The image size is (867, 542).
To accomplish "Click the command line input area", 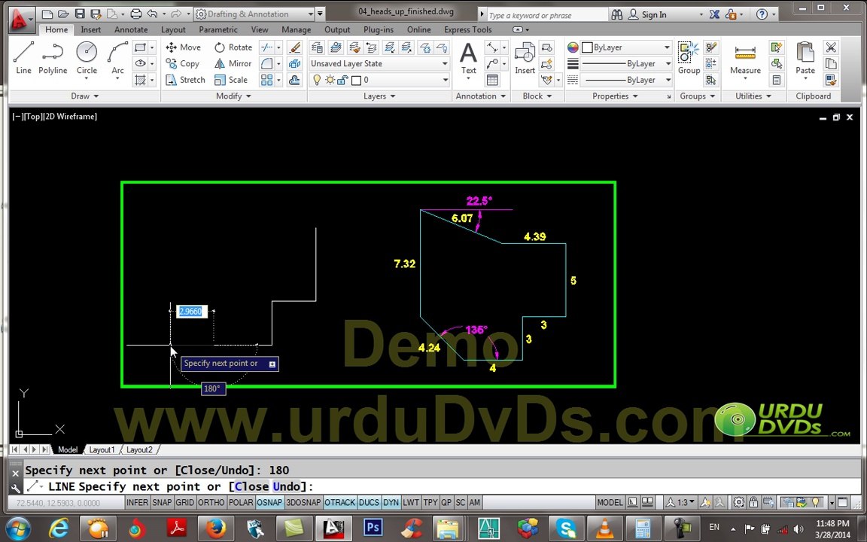I will pyautogui.click(x=443, y=487).
